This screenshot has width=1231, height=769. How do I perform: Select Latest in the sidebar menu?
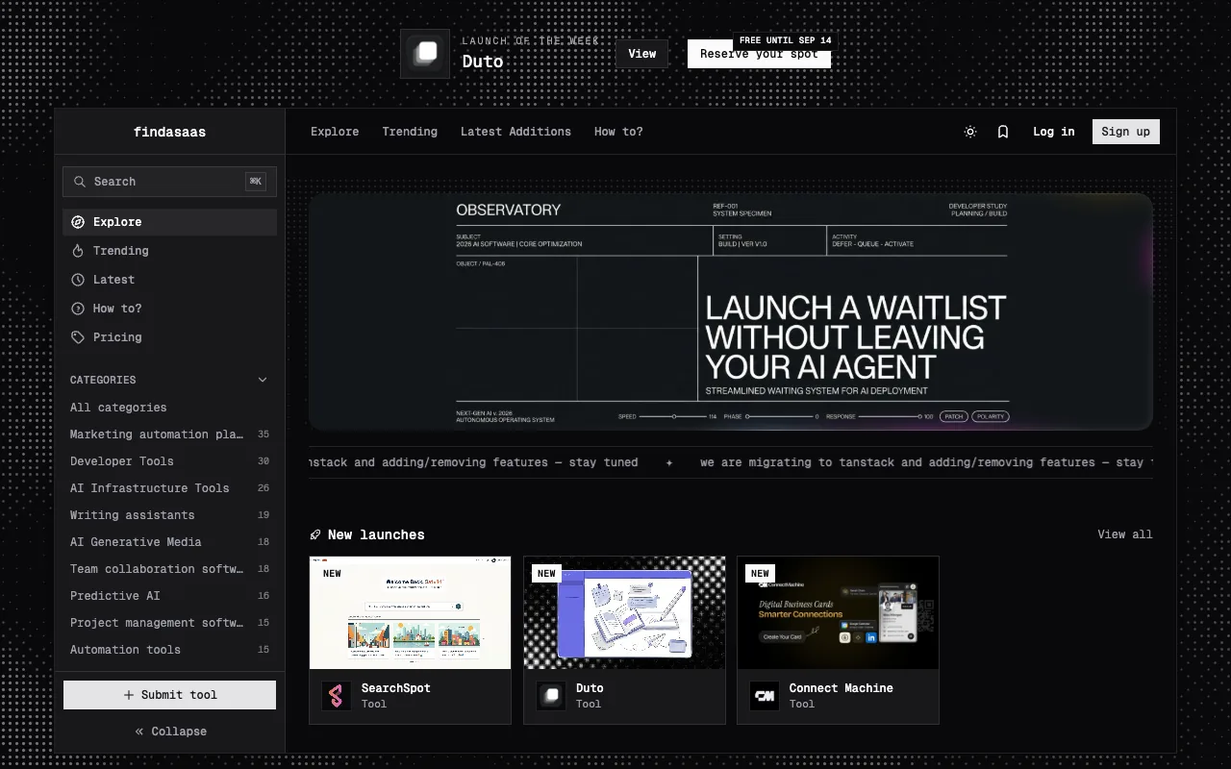170,280
